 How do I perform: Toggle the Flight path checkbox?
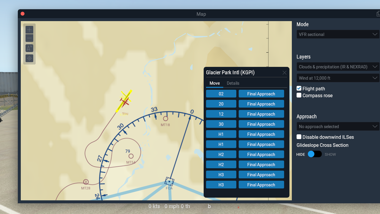point(299,88)
